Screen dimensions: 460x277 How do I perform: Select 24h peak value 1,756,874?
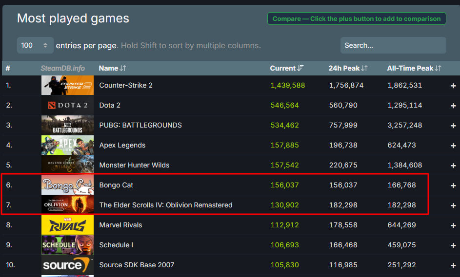tap(346, 85)
